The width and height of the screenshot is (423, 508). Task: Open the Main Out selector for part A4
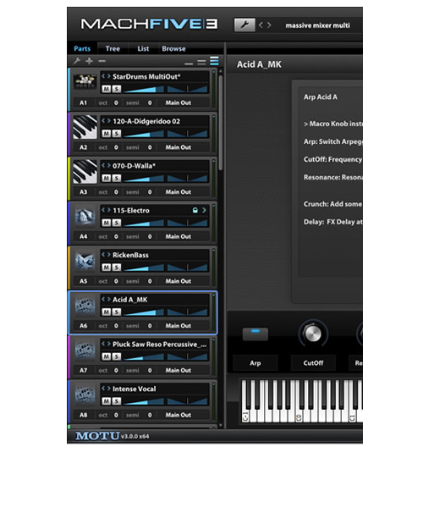(179, 236)
